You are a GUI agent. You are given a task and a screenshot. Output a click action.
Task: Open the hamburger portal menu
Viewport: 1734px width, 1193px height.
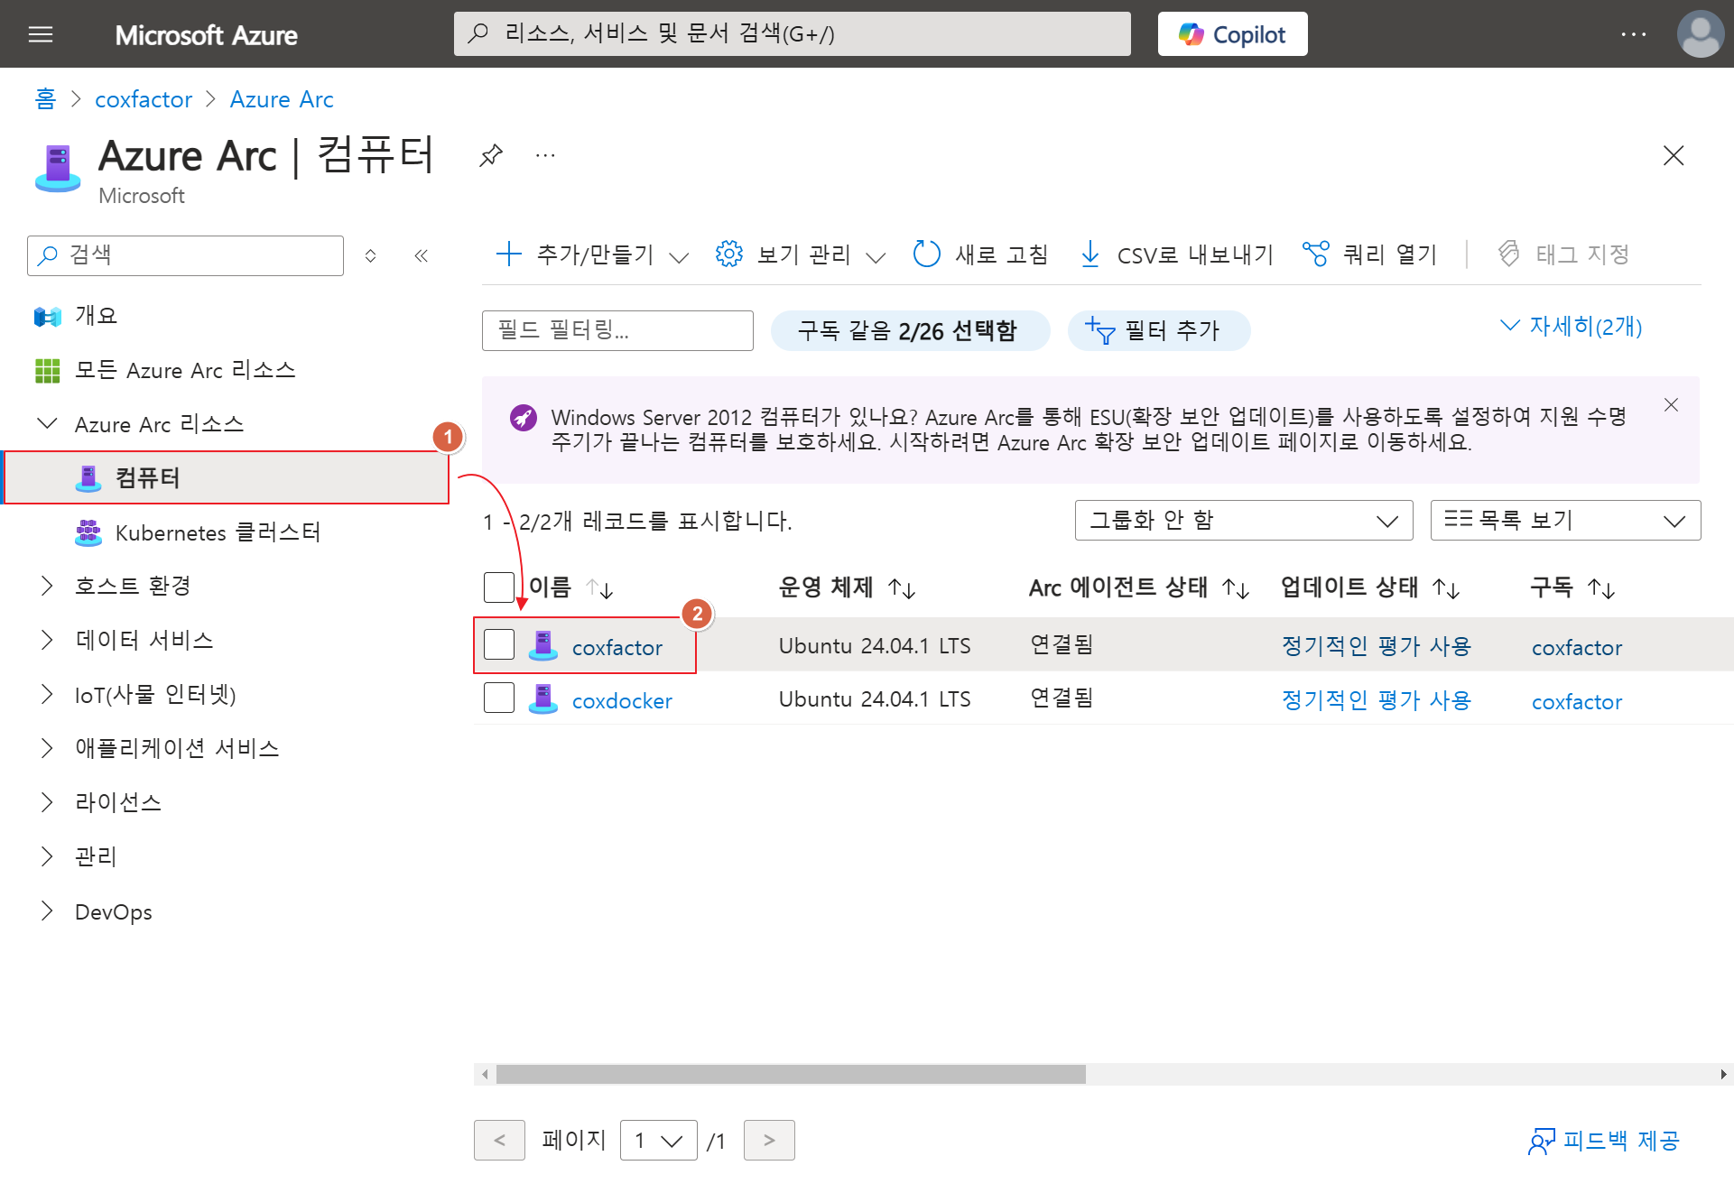(41, 34)
